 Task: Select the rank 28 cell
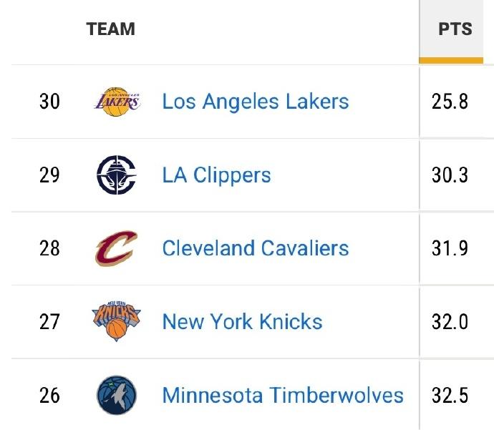pos(49,248)
